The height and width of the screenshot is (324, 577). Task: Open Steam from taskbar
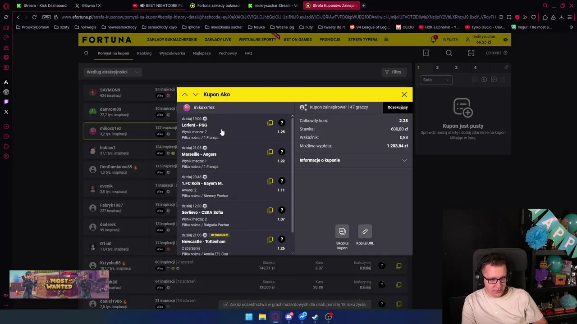[x=315, y=317]
